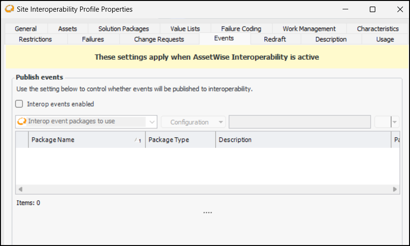Open the Change Requests tab
410x246 pixels.
pos(159,39)
